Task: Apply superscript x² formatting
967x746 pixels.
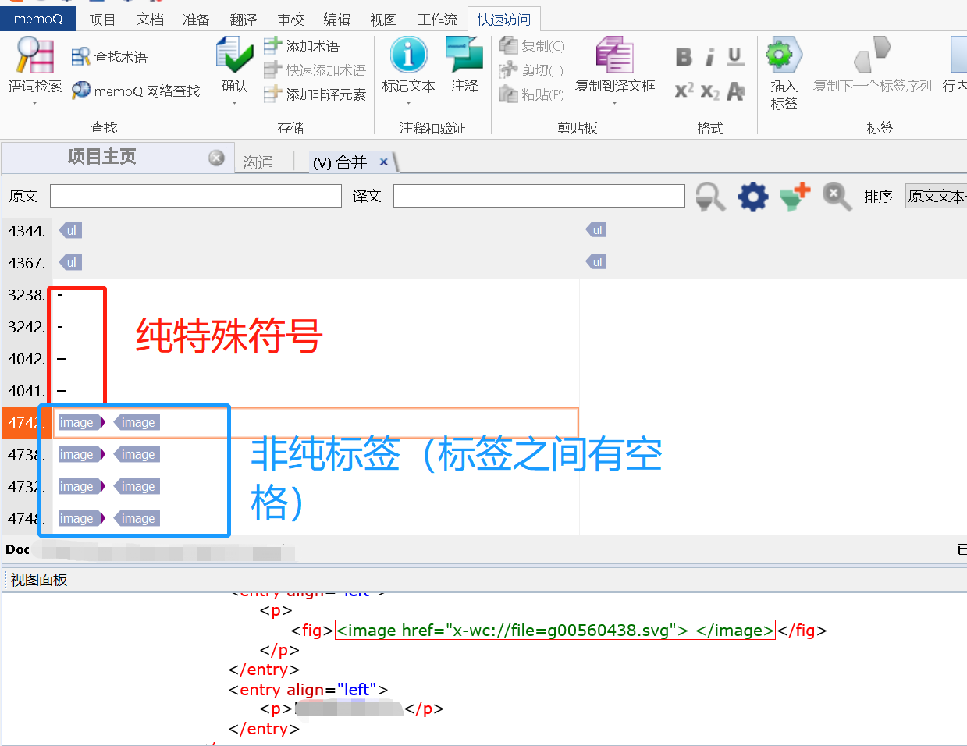Action: (684, 91)
